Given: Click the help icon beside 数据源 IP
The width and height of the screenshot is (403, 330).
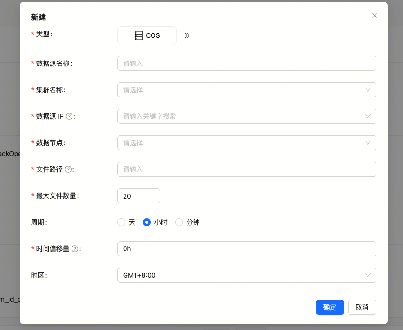Looking at the screenshot, I should point(69,116).
